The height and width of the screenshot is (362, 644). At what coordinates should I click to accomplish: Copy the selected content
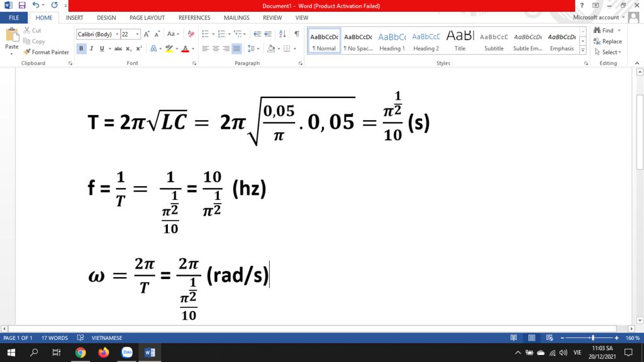34,41
